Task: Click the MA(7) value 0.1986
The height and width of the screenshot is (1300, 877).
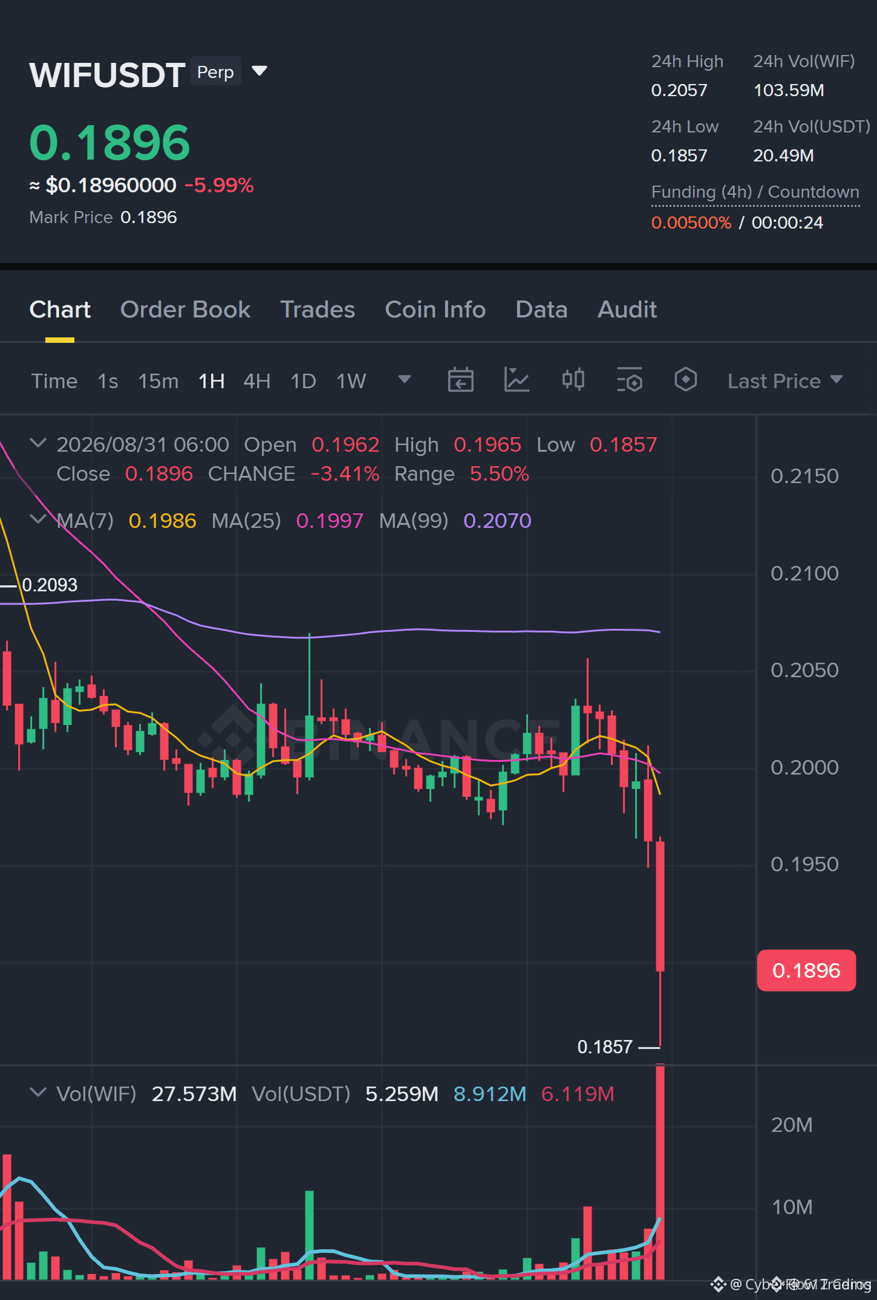Action: pyautogui.click(x=162, y=521)
